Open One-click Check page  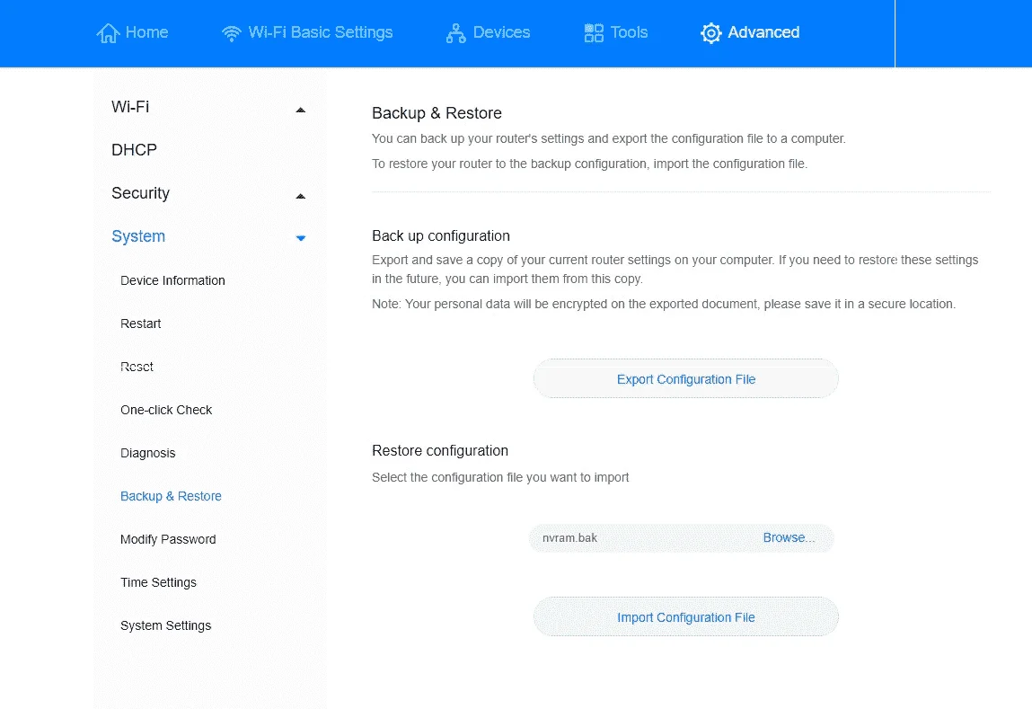tap(166, 410)
